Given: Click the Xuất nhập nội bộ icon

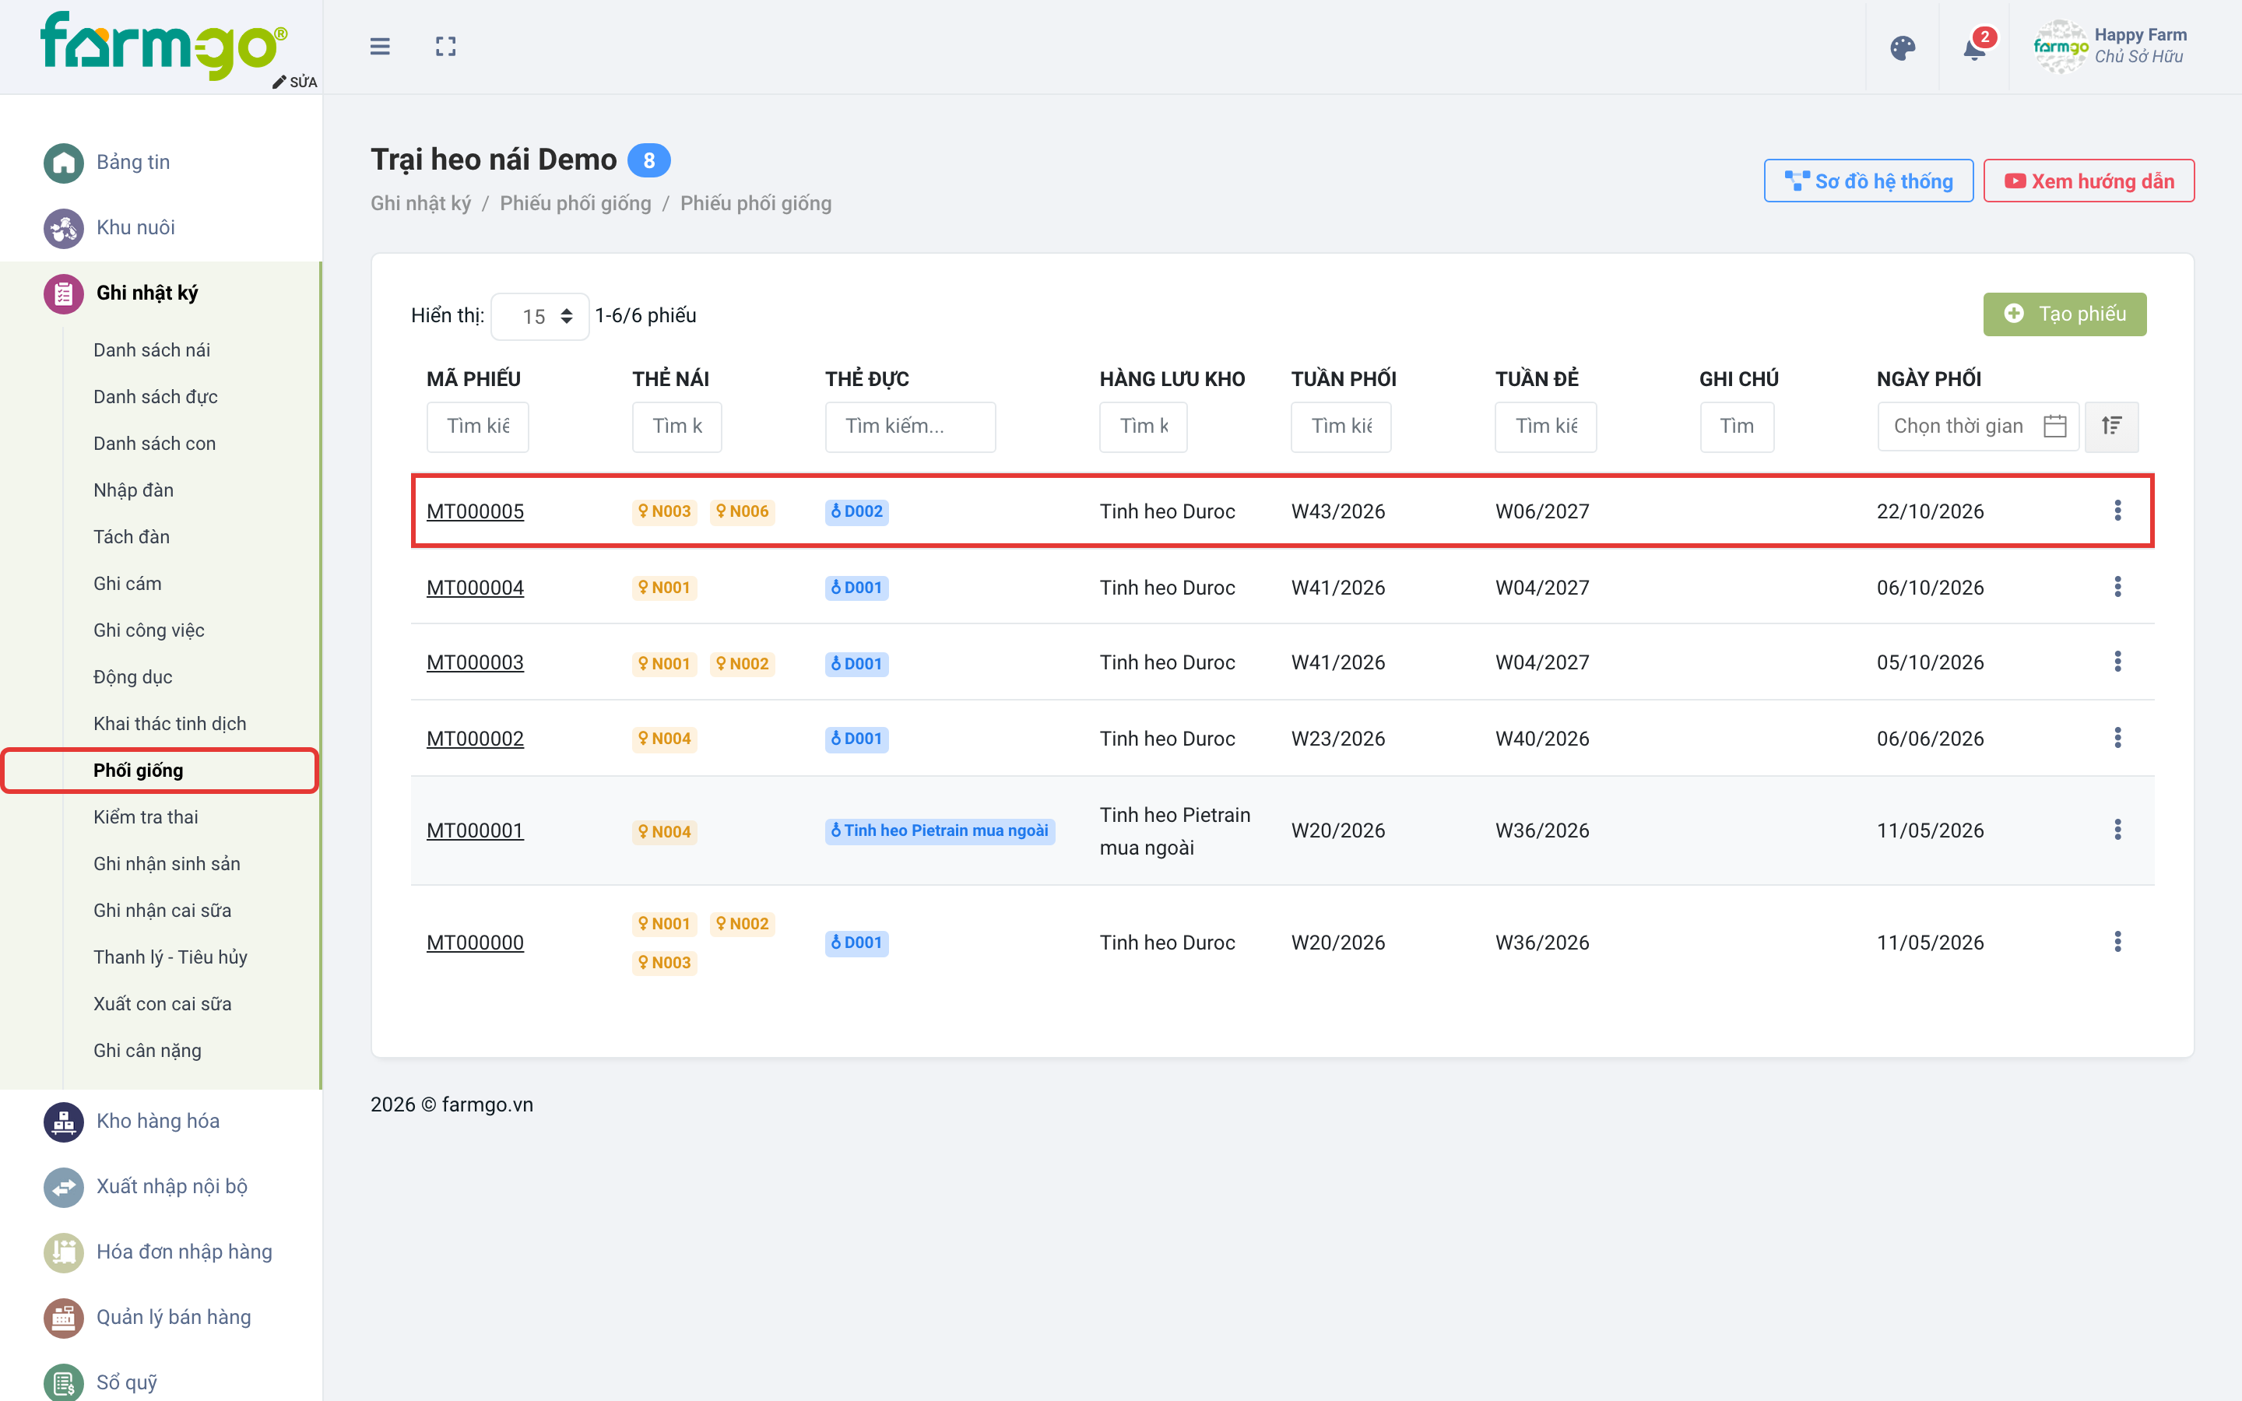Looking at the screenshot, I should (63, 1187).
